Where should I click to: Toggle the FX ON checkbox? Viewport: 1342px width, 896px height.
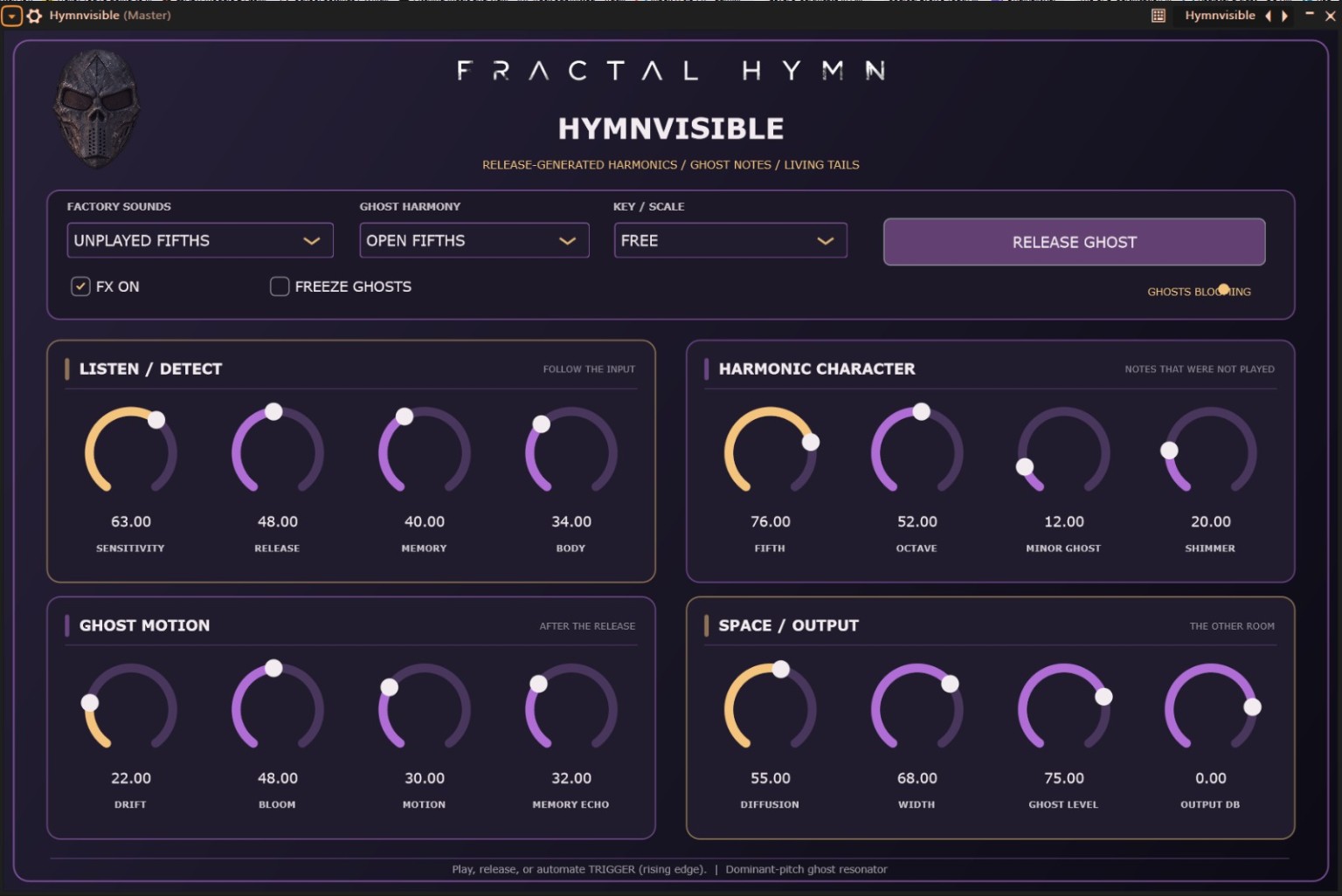(80, 286)
